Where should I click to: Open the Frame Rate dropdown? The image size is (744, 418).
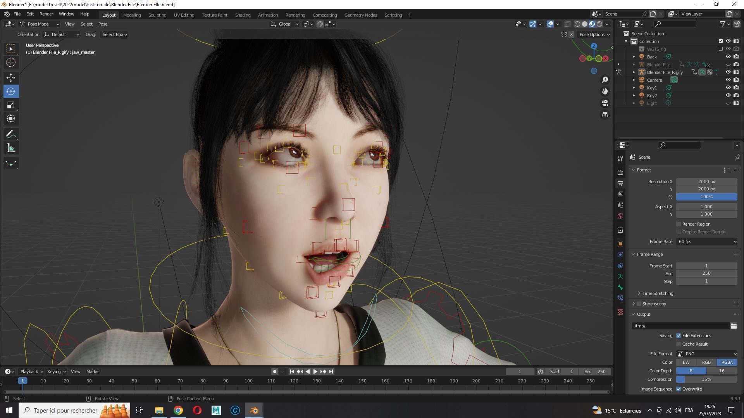706,242
